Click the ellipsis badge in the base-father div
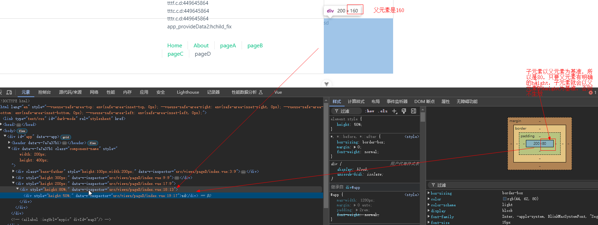The height and width of the screenshot is (225, 598). pos(243,172)
